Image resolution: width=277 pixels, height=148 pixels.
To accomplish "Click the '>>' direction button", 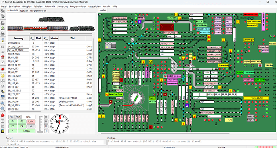I will [31, 126].
